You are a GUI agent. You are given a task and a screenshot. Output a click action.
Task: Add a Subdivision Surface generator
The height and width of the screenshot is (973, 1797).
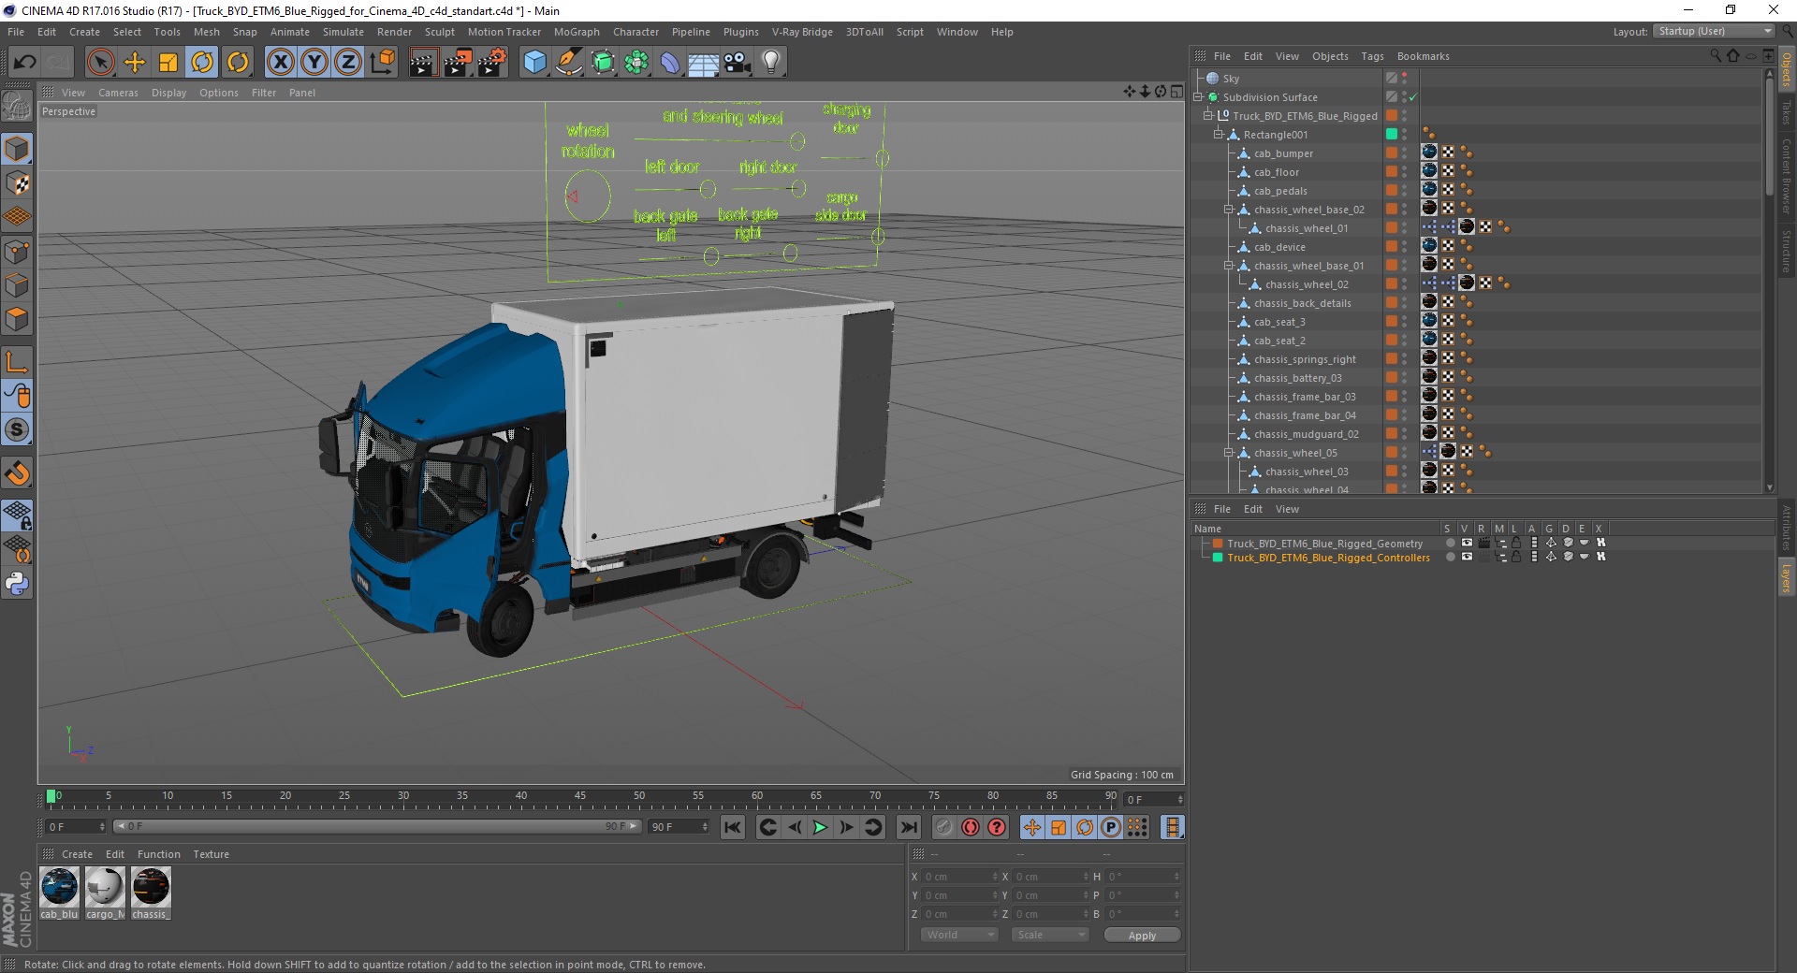click(x=603, y=63)
